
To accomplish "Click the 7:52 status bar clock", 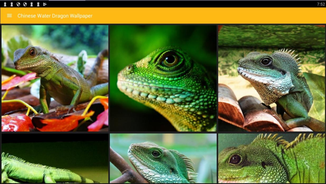I will coord(321,4).
